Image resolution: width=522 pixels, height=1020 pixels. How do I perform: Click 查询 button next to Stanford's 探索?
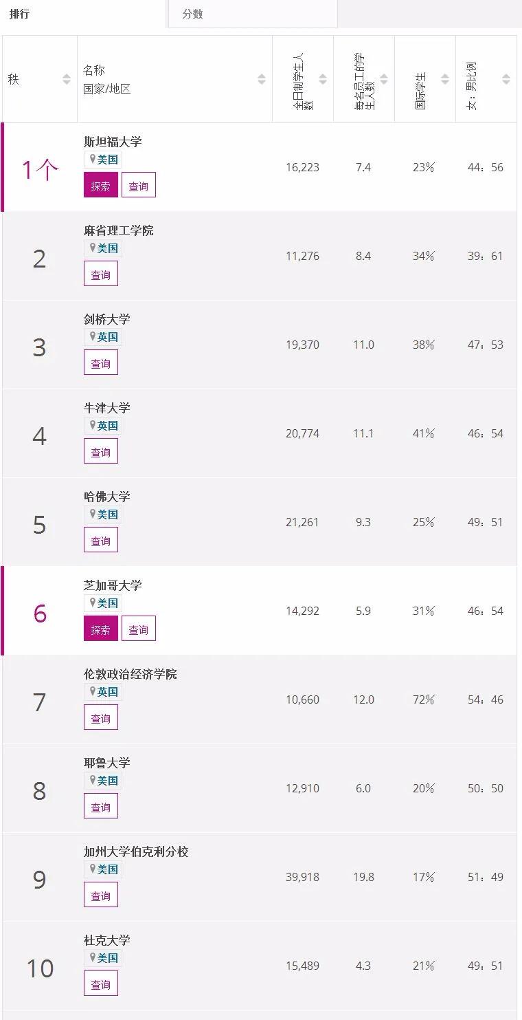click(139, 185)
